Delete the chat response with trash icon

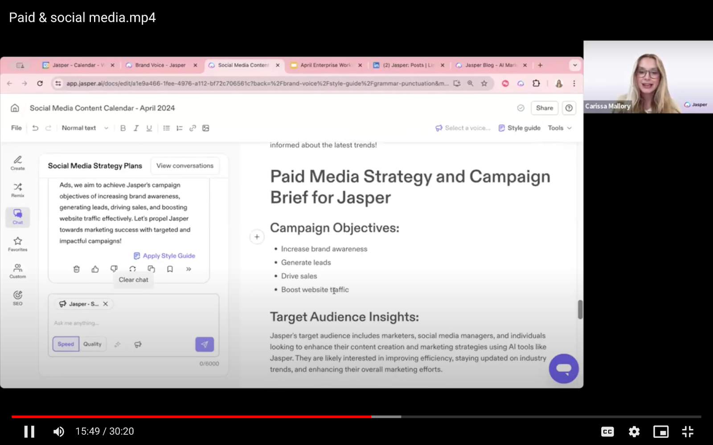click(x=77, y=269)
